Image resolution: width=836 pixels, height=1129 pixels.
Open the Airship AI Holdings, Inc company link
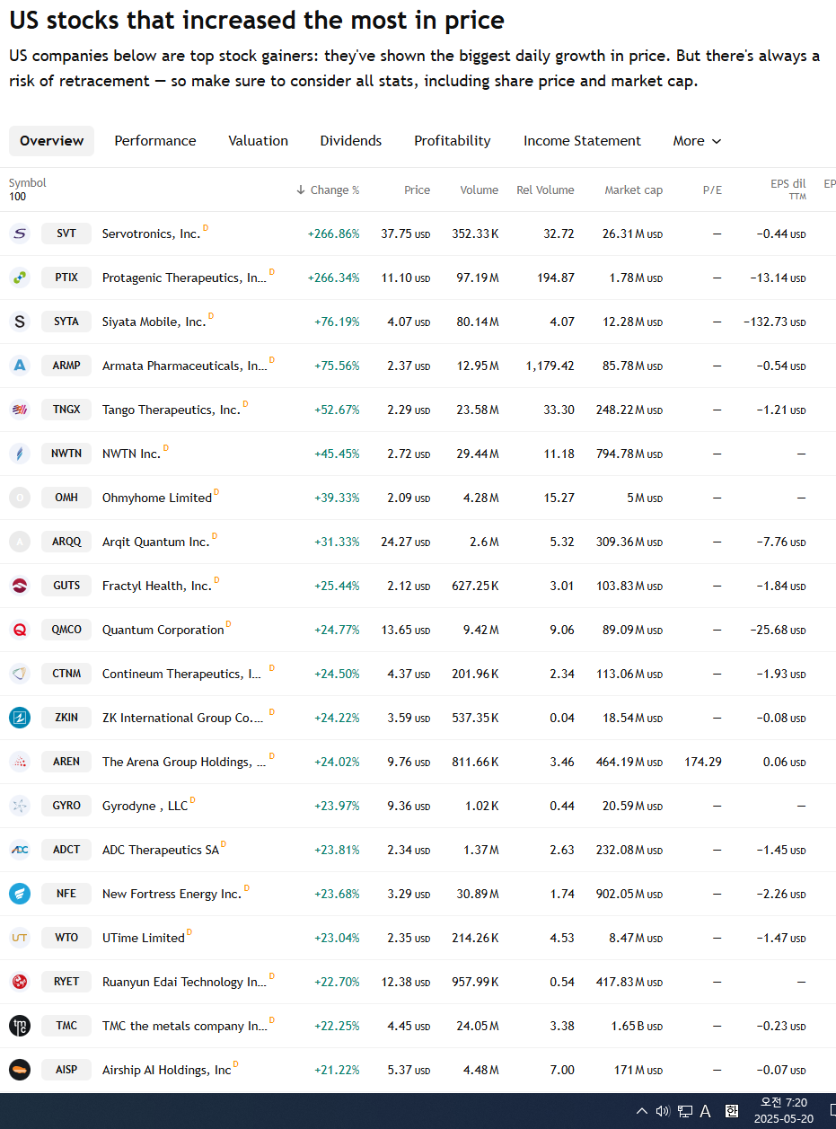click(167, 1070)
